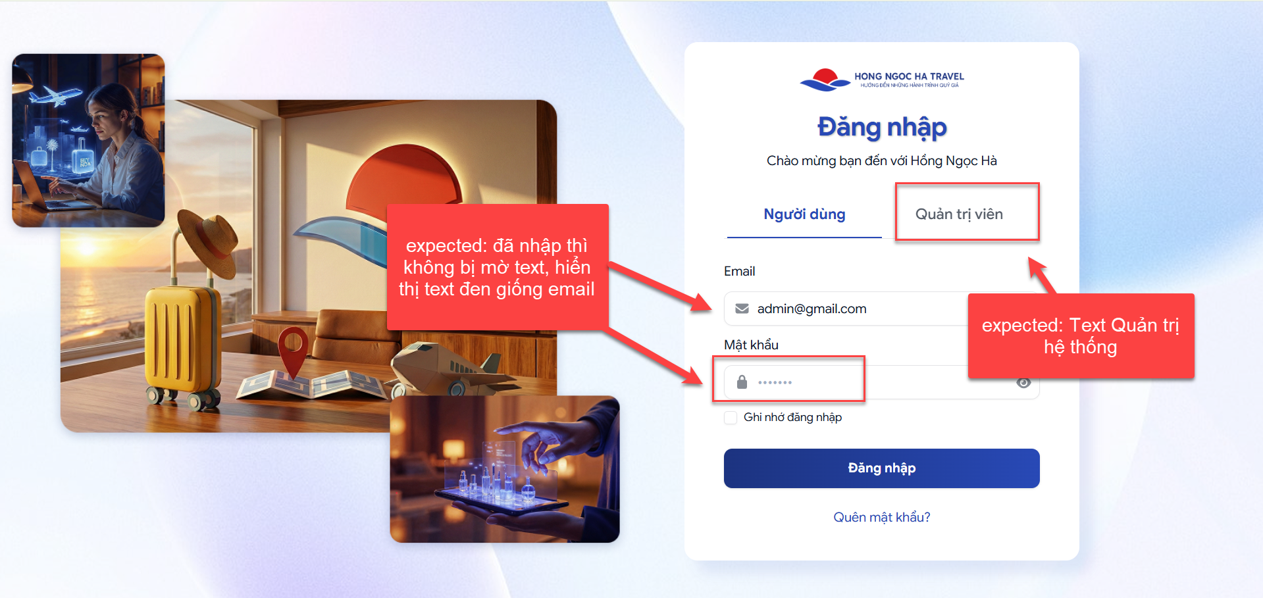
Task: Show password with the eye icon
Action: click(1023, 383)
